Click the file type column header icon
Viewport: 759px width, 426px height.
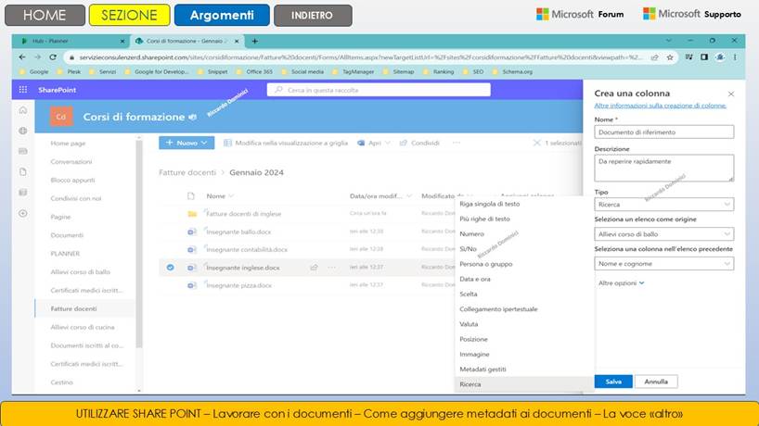tap(191, 195)
